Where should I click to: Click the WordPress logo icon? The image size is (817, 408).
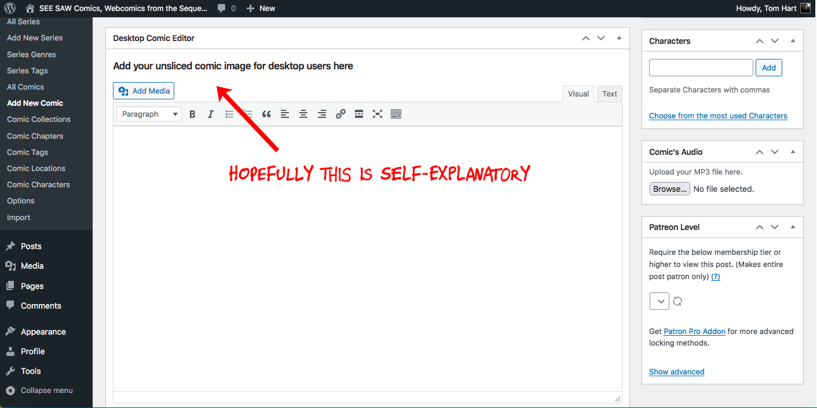(10, 8)
